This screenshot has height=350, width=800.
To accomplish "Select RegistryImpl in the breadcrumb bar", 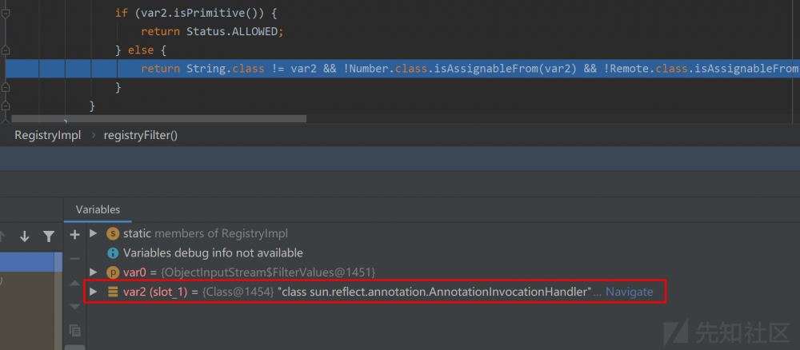I will [x=48, y=136].
